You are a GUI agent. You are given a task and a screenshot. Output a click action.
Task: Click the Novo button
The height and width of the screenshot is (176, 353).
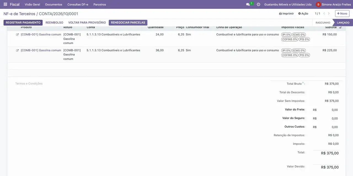pos(342,13)
